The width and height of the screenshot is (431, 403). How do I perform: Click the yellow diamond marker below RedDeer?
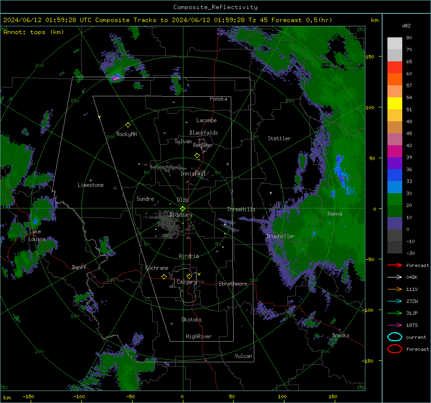197,156
